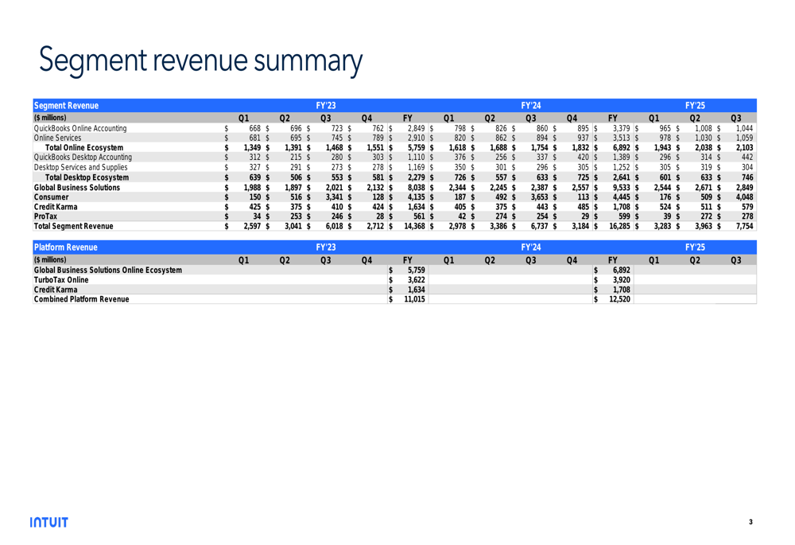795x545 pixels.
Task: Click the Credit Karma label in Platform Revenue table
Action: pos(56,290)
